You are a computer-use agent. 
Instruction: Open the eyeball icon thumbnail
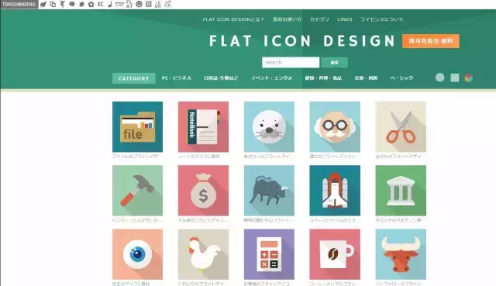click(138, 254)
